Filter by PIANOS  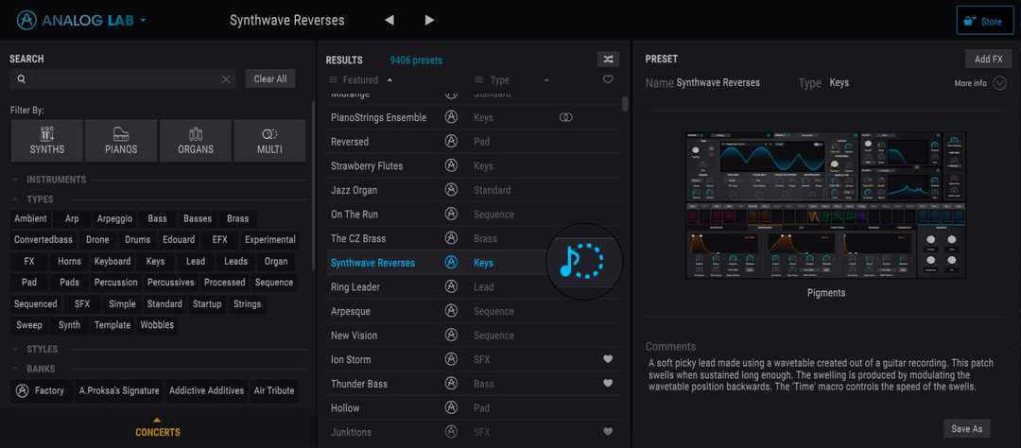point(121,141)
